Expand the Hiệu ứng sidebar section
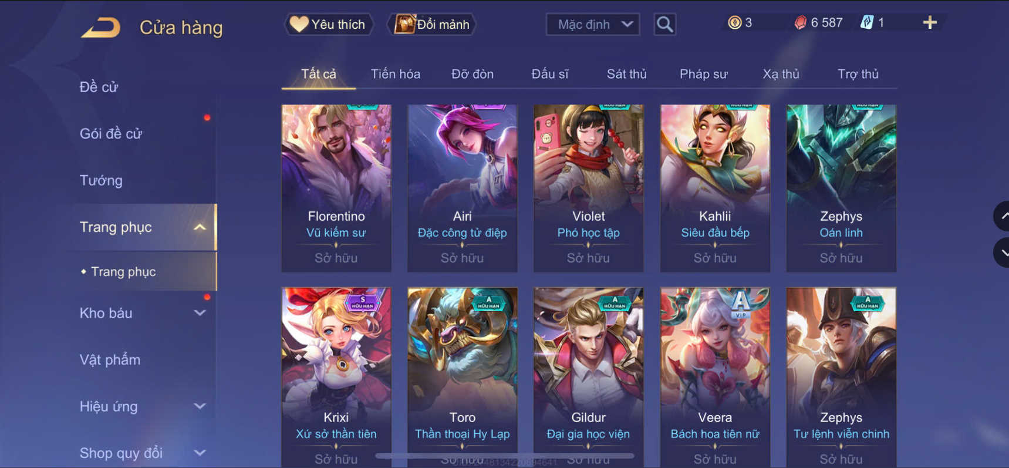Viewport: 1009px width, 468px height. click(200, 406)
